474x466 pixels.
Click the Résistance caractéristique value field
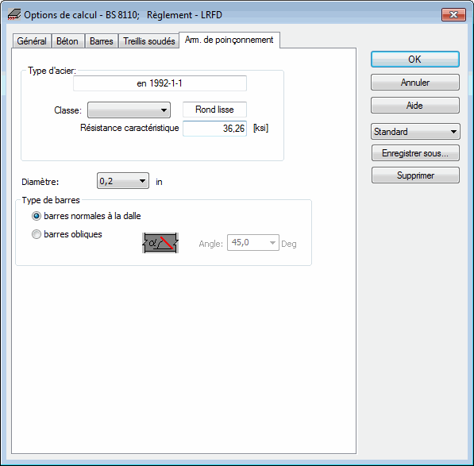[214, 129]
